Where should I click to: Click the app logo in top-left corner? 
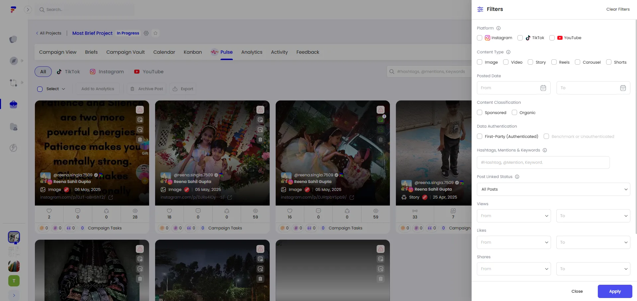[x=13, y=10]
